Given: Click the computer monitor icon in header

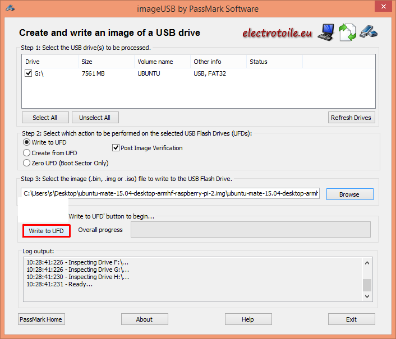Looking at the screenshot, I should click(x=326, y=32).
